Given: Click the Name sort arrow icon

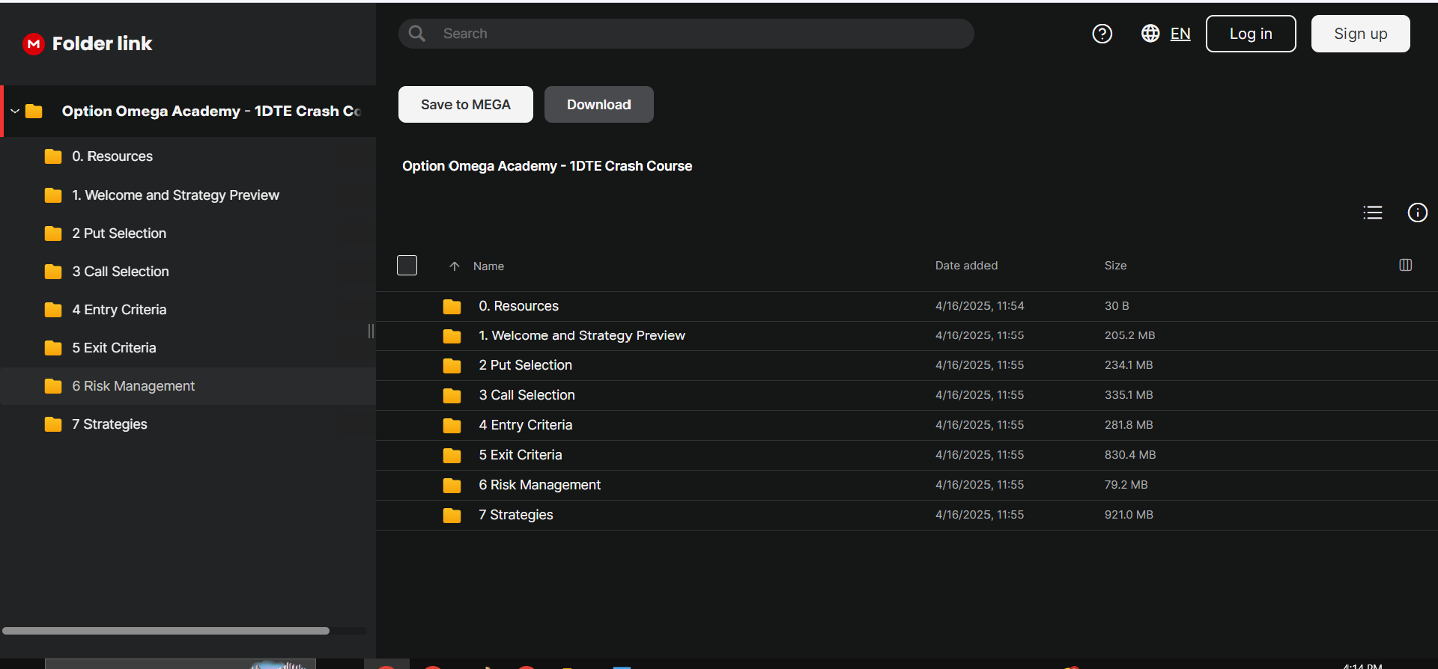Looking at the screenshot, I should point(454,266).
